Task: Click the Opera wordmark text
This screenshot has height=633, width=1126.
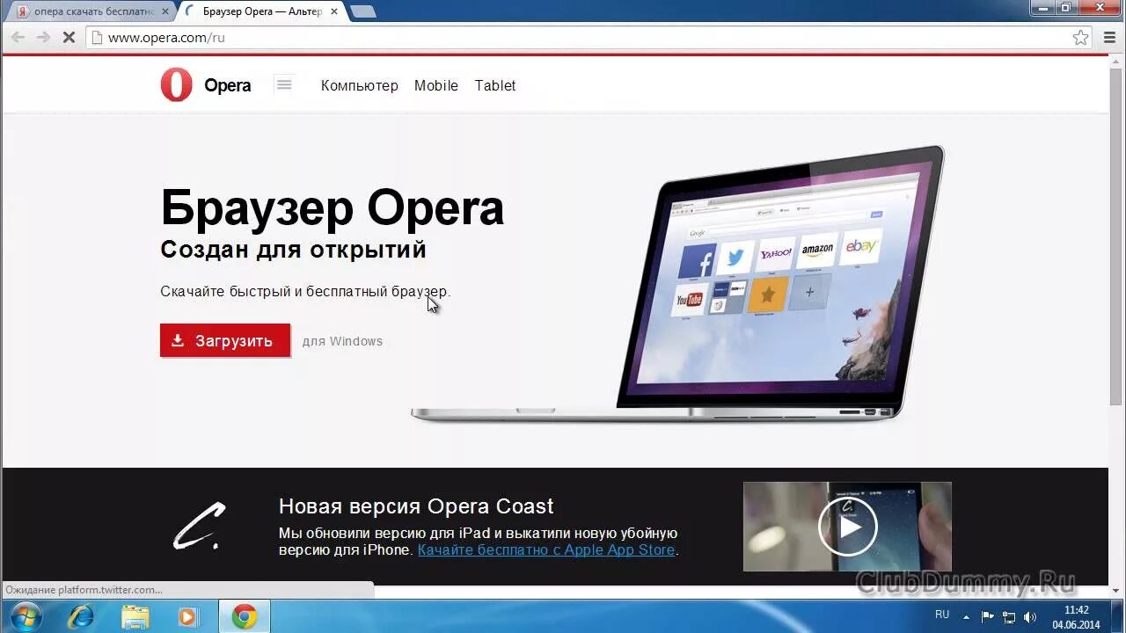Action: point(228,85)
